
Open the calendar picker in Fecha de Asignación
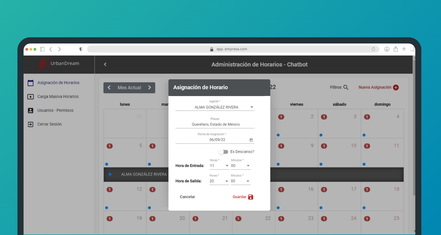(x=251, y=140)
